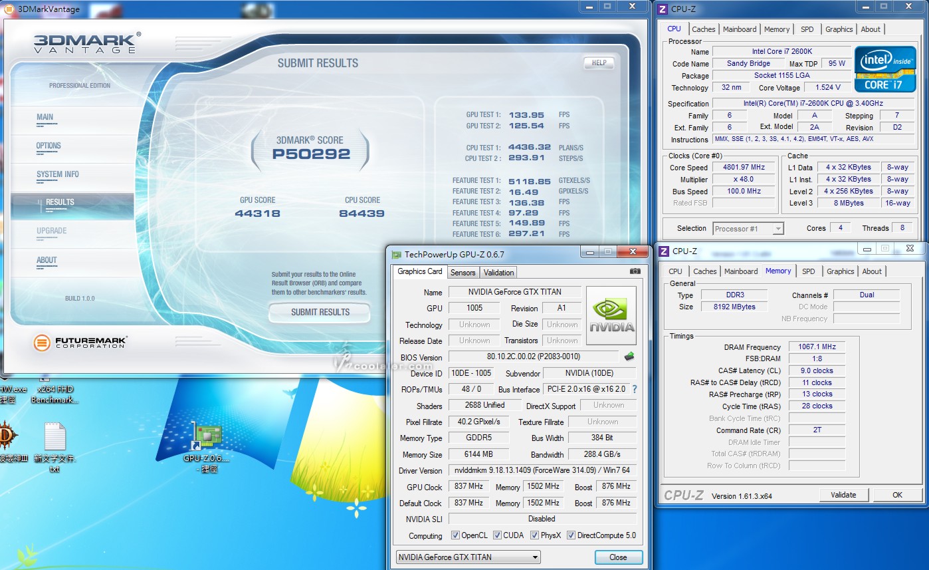The height and width of the screenshot is (570, 929).
Task: Toggle the DirectCompute 5.0 checkbox
Action: pyautogui.click(x=571, y=535)
